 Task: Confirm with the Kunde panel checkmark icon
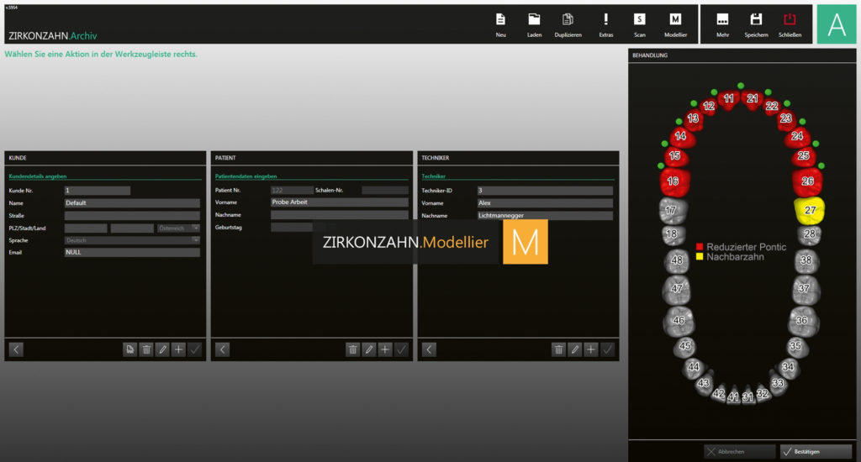194,349
